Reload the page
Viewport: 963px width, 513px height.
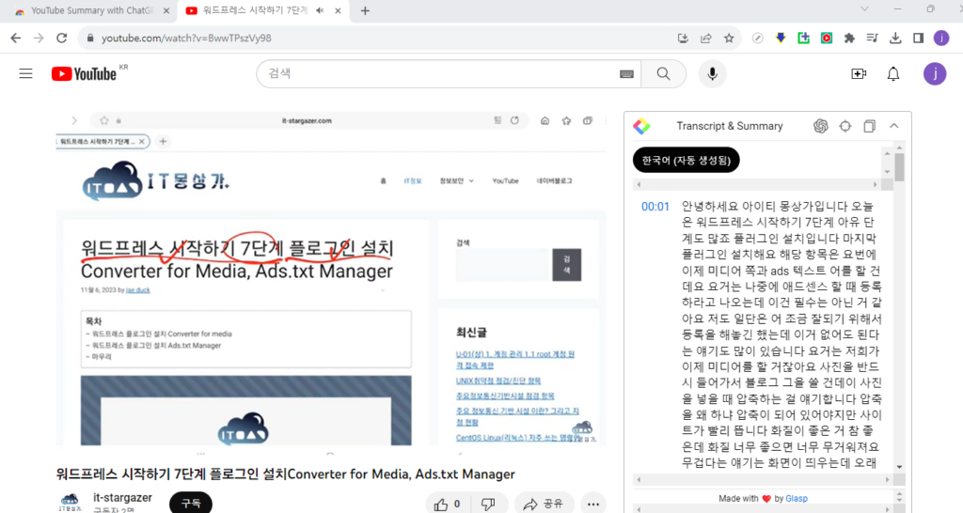click(61, 38)
